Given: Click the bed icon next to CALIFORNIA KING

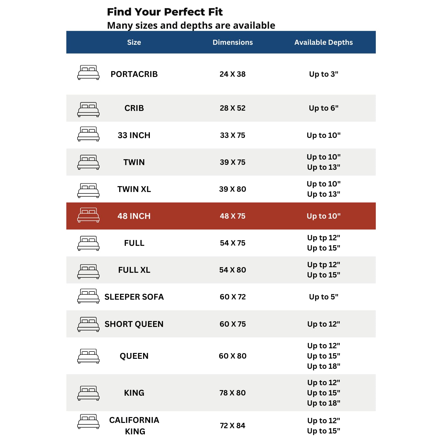Looking at the screenshot, I should click(x=88, y=421).
